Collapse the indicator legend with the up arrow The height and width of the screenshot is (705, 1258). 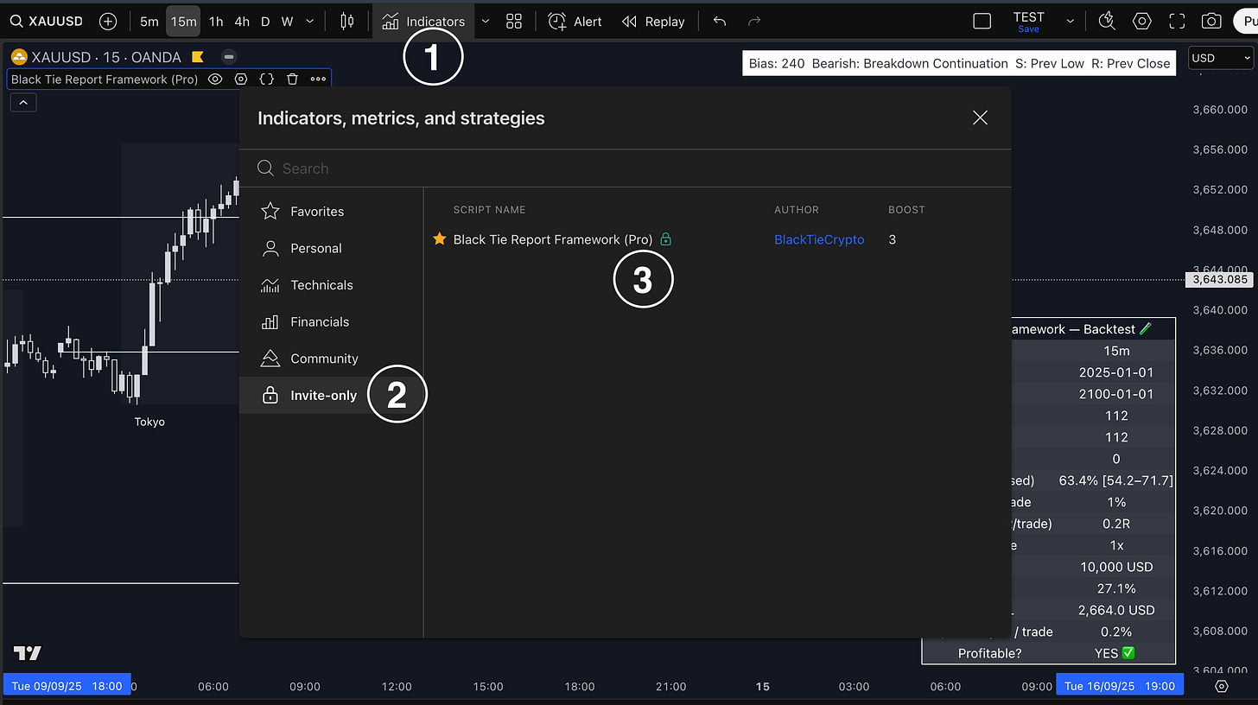click(x=23, y=103)
